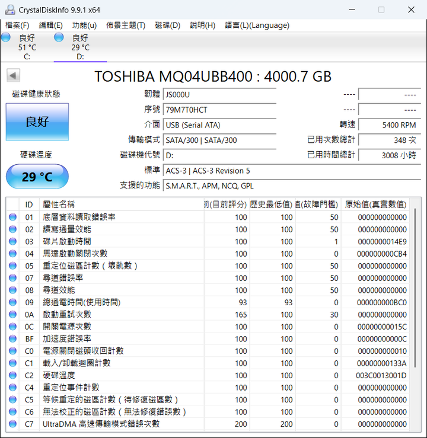The image size is (427, 438).
Task: Click the blue status dot for attribute 09
Action: coord(12,302)
